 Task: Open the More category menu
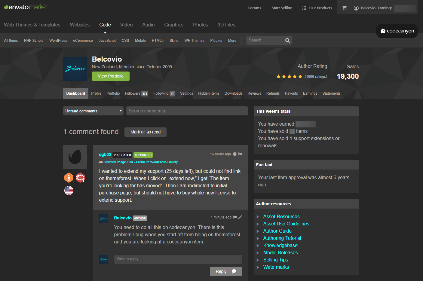click(232, 40)
